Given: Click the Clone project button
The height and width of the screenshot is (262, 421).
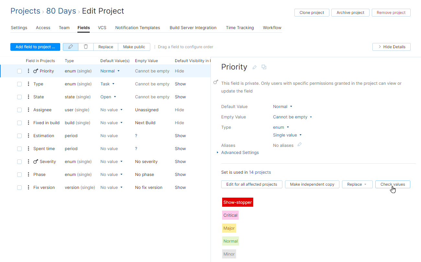Looking at the screenshot, I should (312, 12).
